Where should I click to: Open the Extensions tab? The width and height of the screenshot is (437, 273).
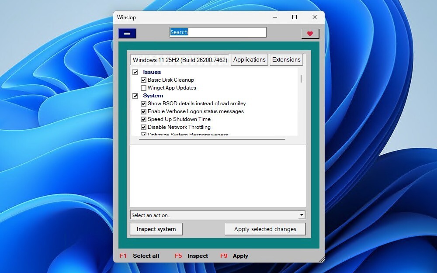point(286,60)
